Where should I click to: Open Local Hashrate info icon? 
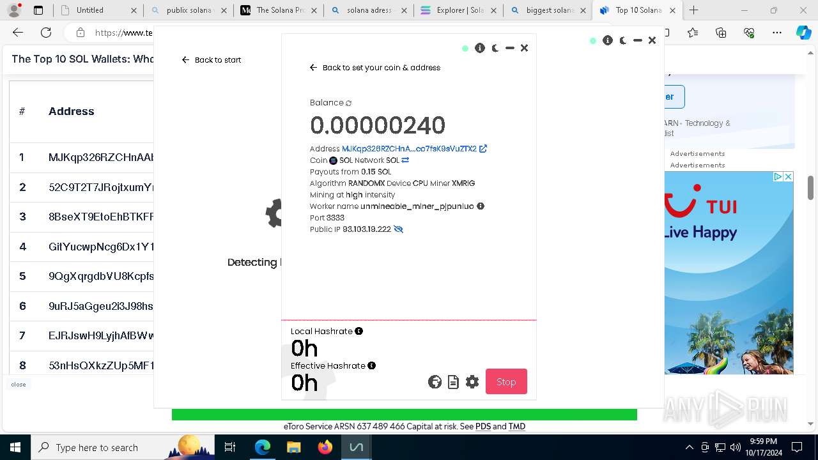coord(359,331)
